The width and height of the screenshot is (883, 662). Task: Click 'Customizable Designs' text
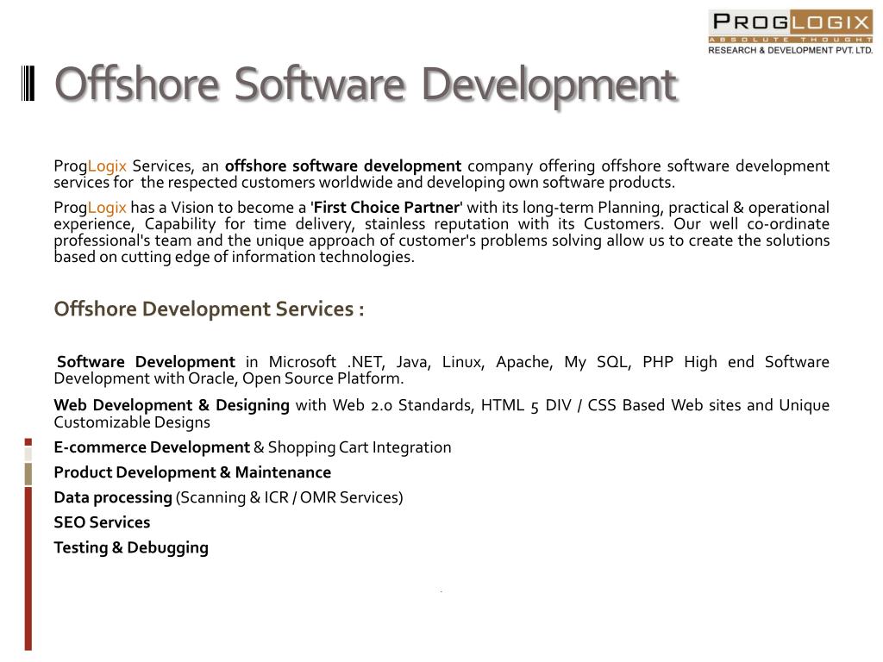tap(132, 422)
